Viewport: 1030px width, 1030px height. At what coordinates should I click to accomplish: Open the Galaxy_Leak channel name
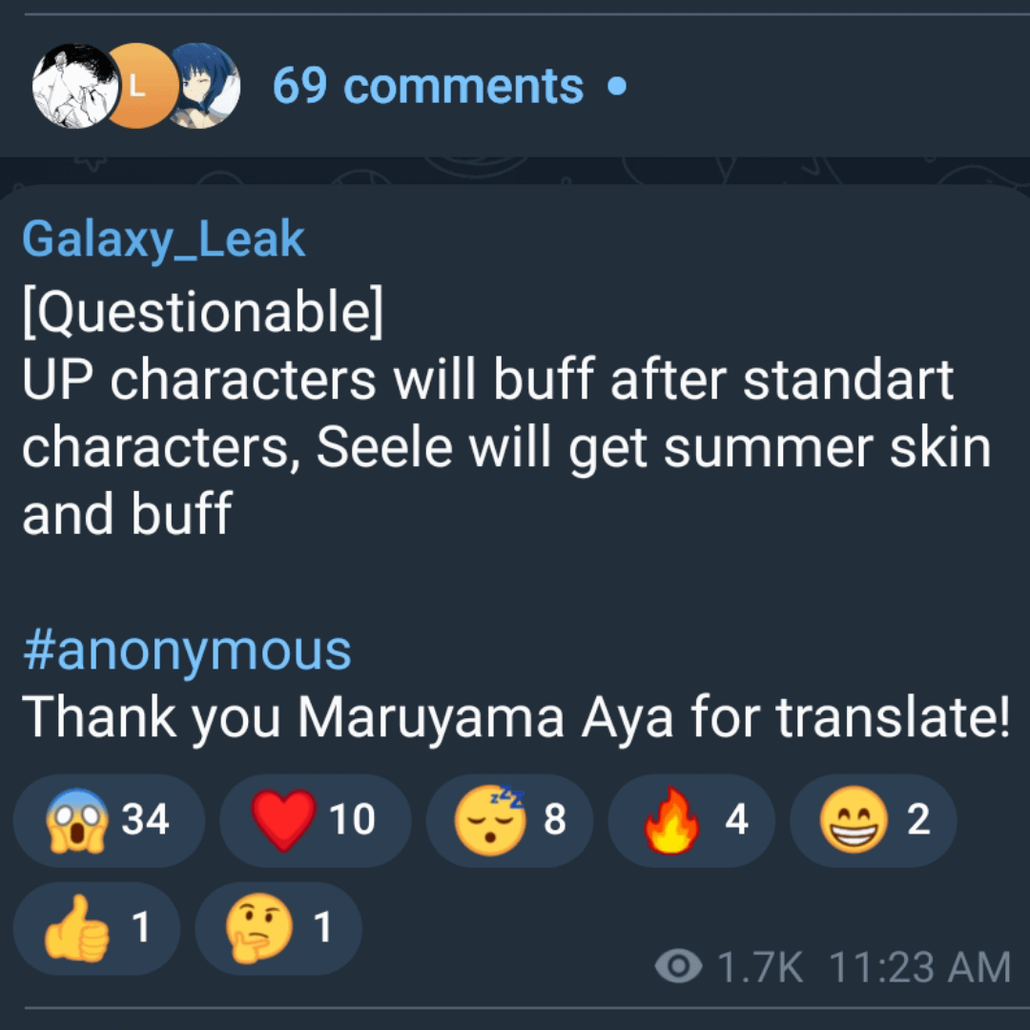coord(164,238)
